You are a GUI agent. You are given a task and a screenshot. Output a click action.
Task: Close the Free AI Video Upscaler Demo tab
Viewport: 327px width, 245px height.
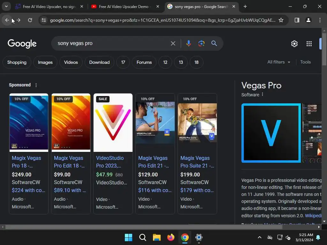coord(158,6)
